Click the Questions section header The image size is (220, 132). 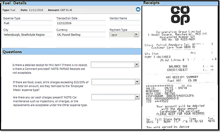[12, 52]
